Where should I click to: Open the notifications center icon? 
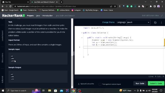pyautogui.click(x=161, y=91)
